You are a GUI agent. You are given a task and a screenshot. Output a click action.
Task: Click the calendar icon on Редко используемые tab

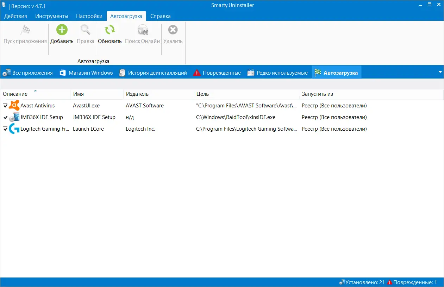(251, 73)
